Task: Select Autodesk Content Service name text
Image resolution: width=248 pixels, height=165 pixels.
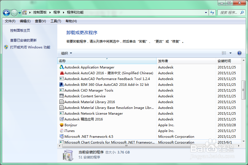Action: [85, 96]
